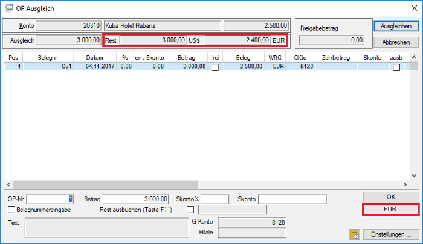Screen dimensions: 423x244
Task: Click the Datum column header
Action: point(95,58)
